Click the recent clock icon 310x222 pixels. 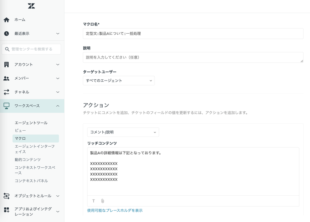point(7,34)
